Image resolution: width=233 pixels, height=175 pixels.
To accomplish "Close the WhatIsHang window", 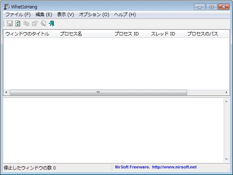I will point(223,7).
